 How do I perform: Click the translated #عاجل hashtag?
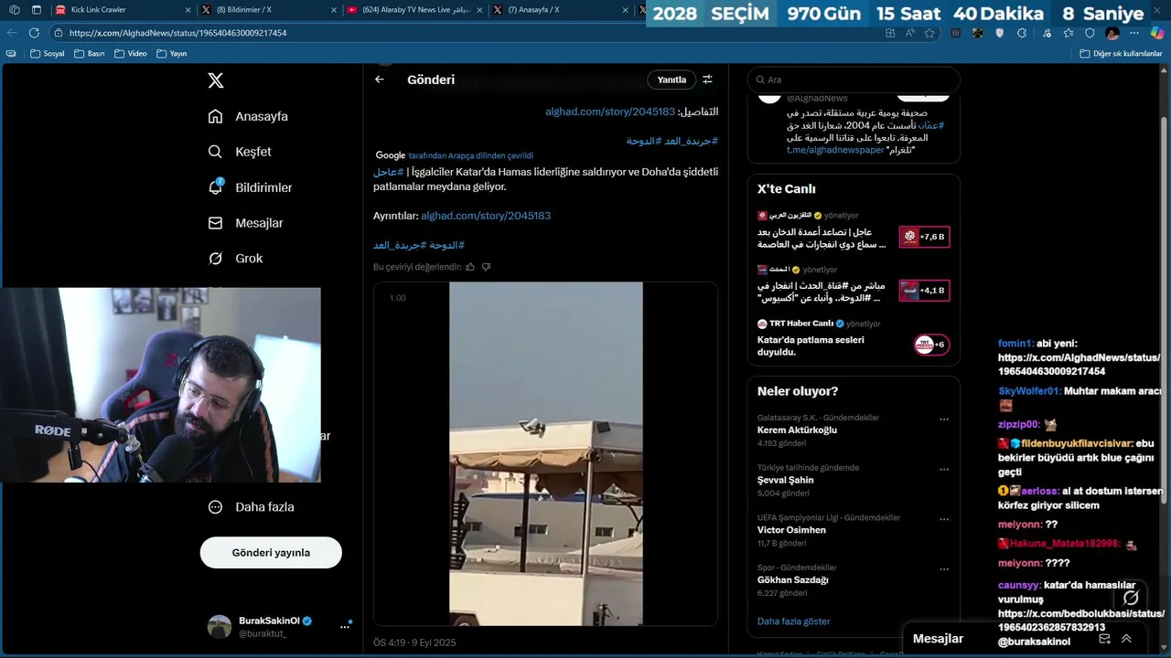(x=388, y=172)
